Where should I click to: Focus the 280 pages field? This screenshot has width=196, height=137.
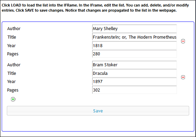135,54
